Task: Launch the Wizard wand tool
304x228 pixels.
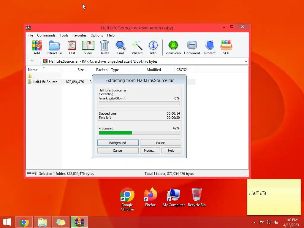Action: click(x=137, y=47)
